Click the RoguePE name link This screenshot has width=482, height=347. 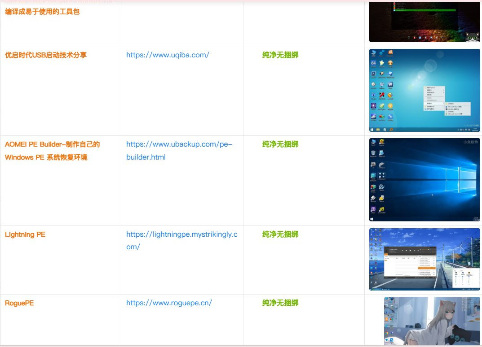19,303
